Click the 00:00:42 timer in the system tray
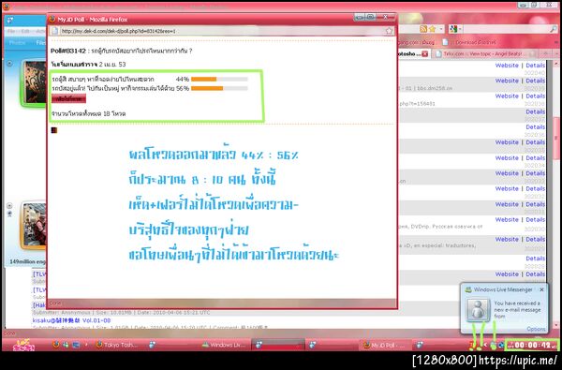562x370 pixels. [532, 345]
